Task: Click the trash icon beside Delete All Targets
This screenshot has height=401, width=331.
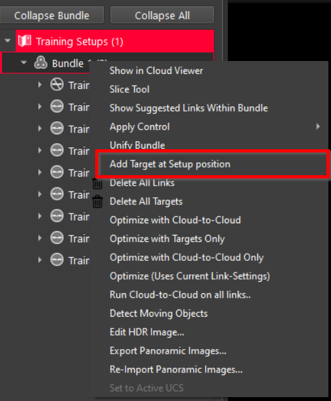Action: click(97, 202)
